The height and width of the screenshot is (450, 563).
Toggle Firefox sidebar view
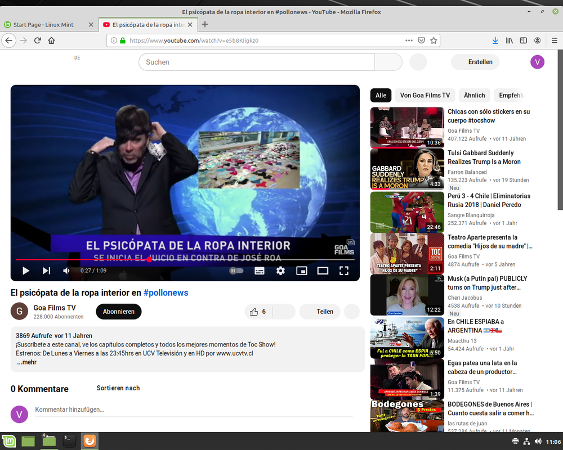[x=524, y=40]
